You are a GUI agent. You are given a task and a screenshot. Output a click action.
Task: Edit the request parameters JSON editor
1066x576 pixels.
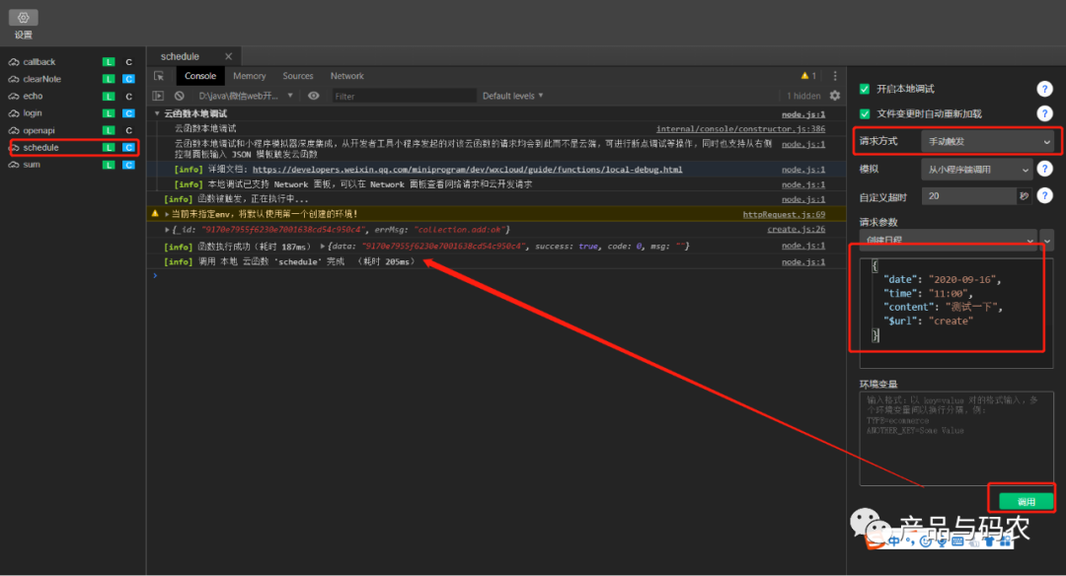(x=955, y=313)
